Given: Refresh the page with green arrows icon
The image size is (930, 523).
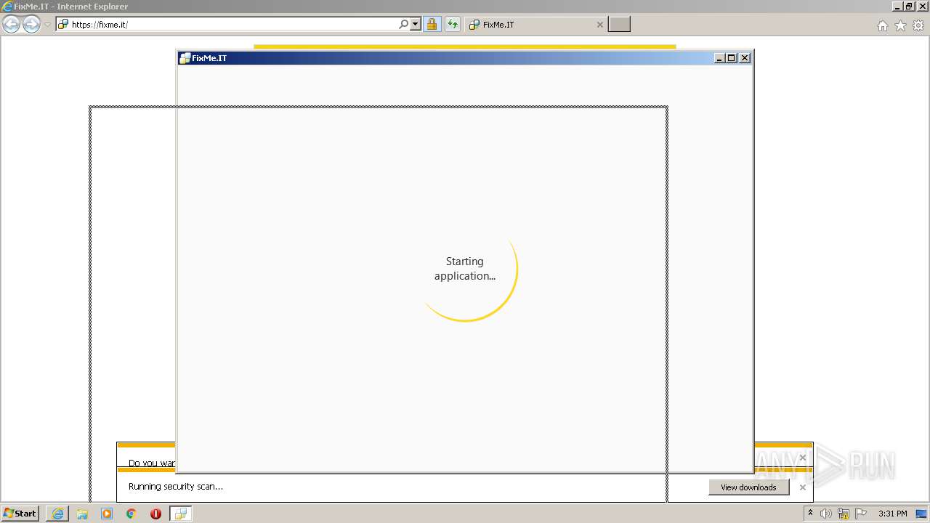Looking at the screenshot, I should [x=453, y=25].
